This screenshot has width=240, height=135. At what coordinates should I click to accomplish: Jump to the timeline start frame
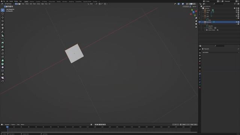[x=95, y=124]
